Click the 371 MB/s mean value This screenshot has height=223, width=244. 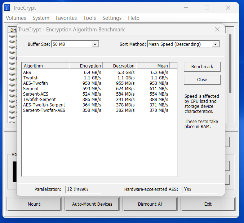point(159,105)
